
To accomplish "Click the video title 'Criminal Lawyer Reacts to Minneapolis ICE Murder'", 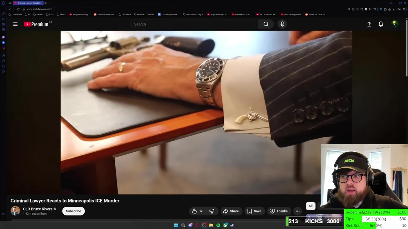I will [x=65, y=201].
